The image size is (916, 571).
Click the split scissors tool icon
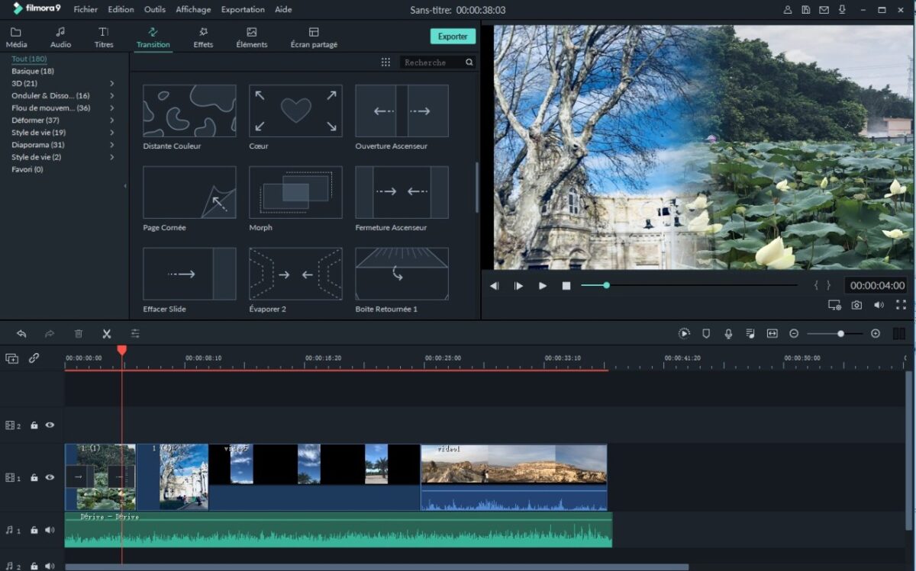click(x=107, y=334)
